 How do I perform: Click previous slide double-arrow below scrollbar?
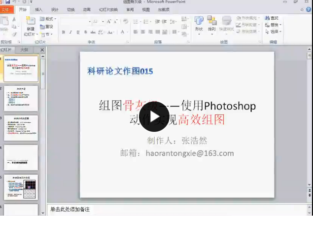click(x=310, y=190)
